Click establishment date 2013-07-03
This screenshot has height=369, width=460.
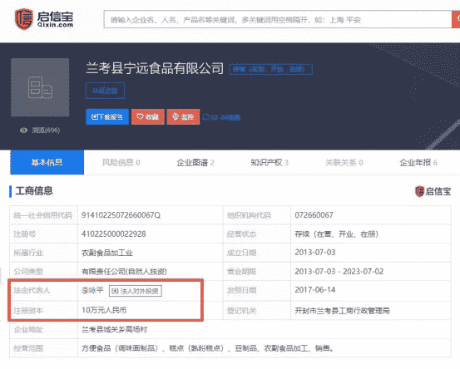click(314, 253)
